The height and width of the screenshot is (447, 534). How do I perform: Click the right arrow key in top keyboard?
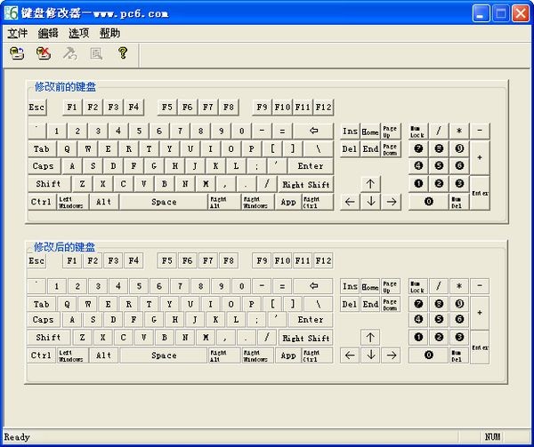[391, 202]
